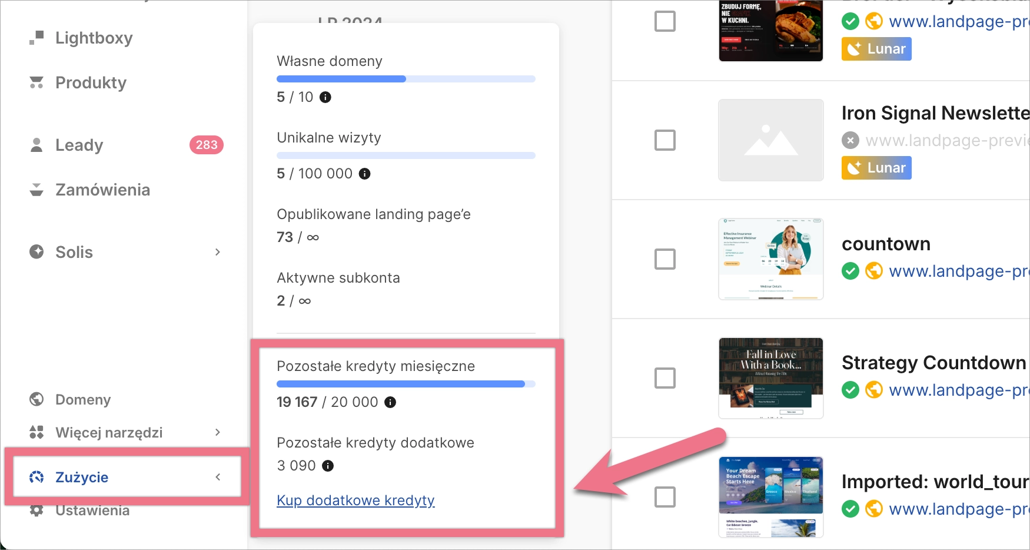Click the Domeny globe icon
The image size is (1030, 550).
pos(36,399)
